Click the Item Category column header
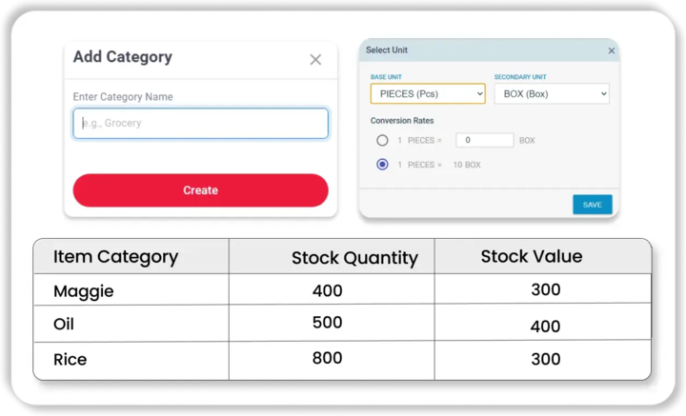This screenshot has width=686, height=416. 115,257
